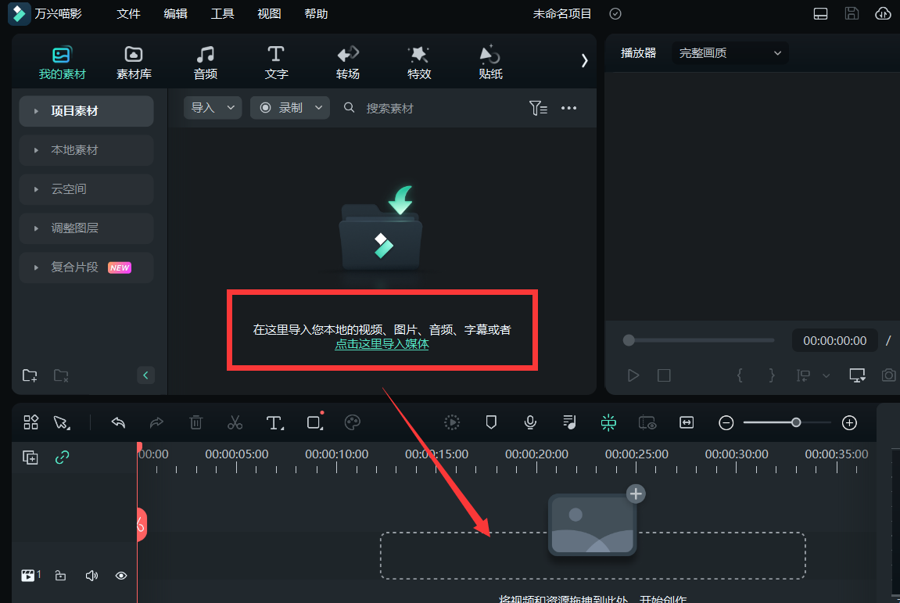The height and width of the screenshot is (603, 900).
Task: Click the marker flag icon above the timeline
Action: pos(491,422)
